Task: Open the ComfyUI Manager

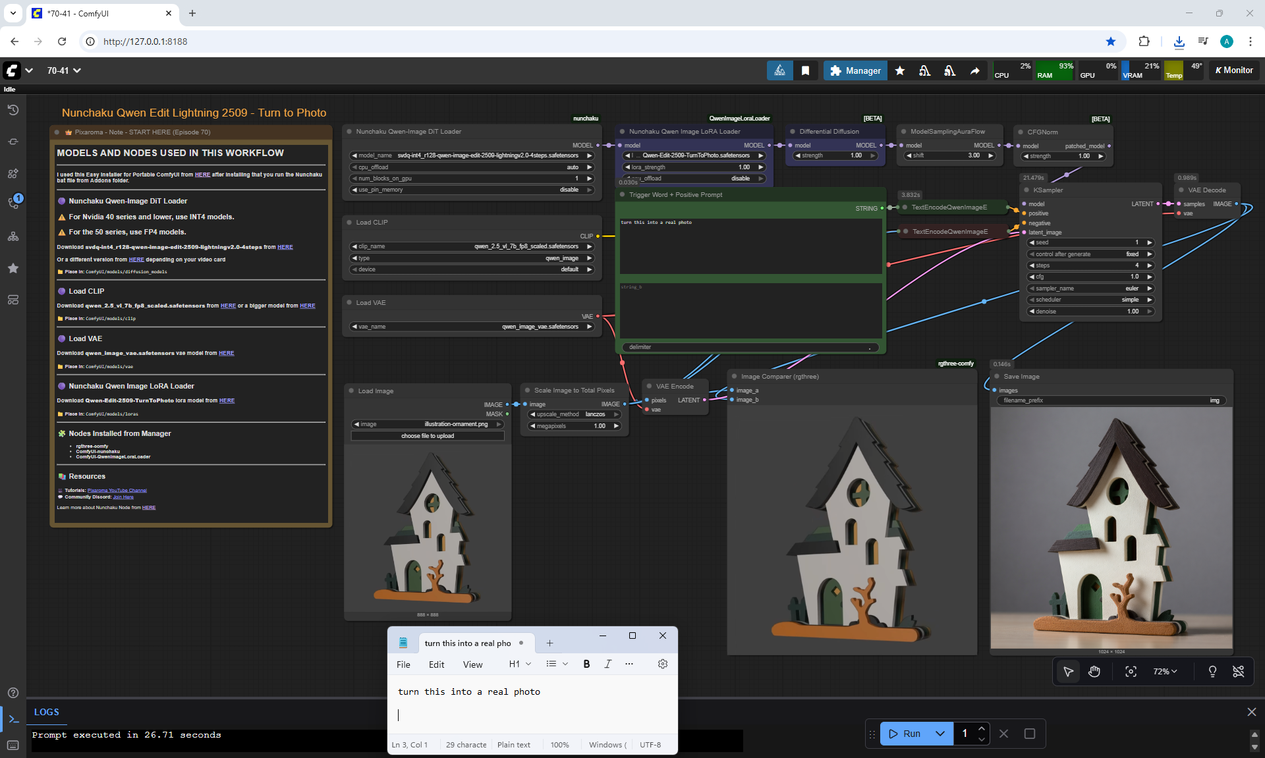Action: click(x=855, y=70)
